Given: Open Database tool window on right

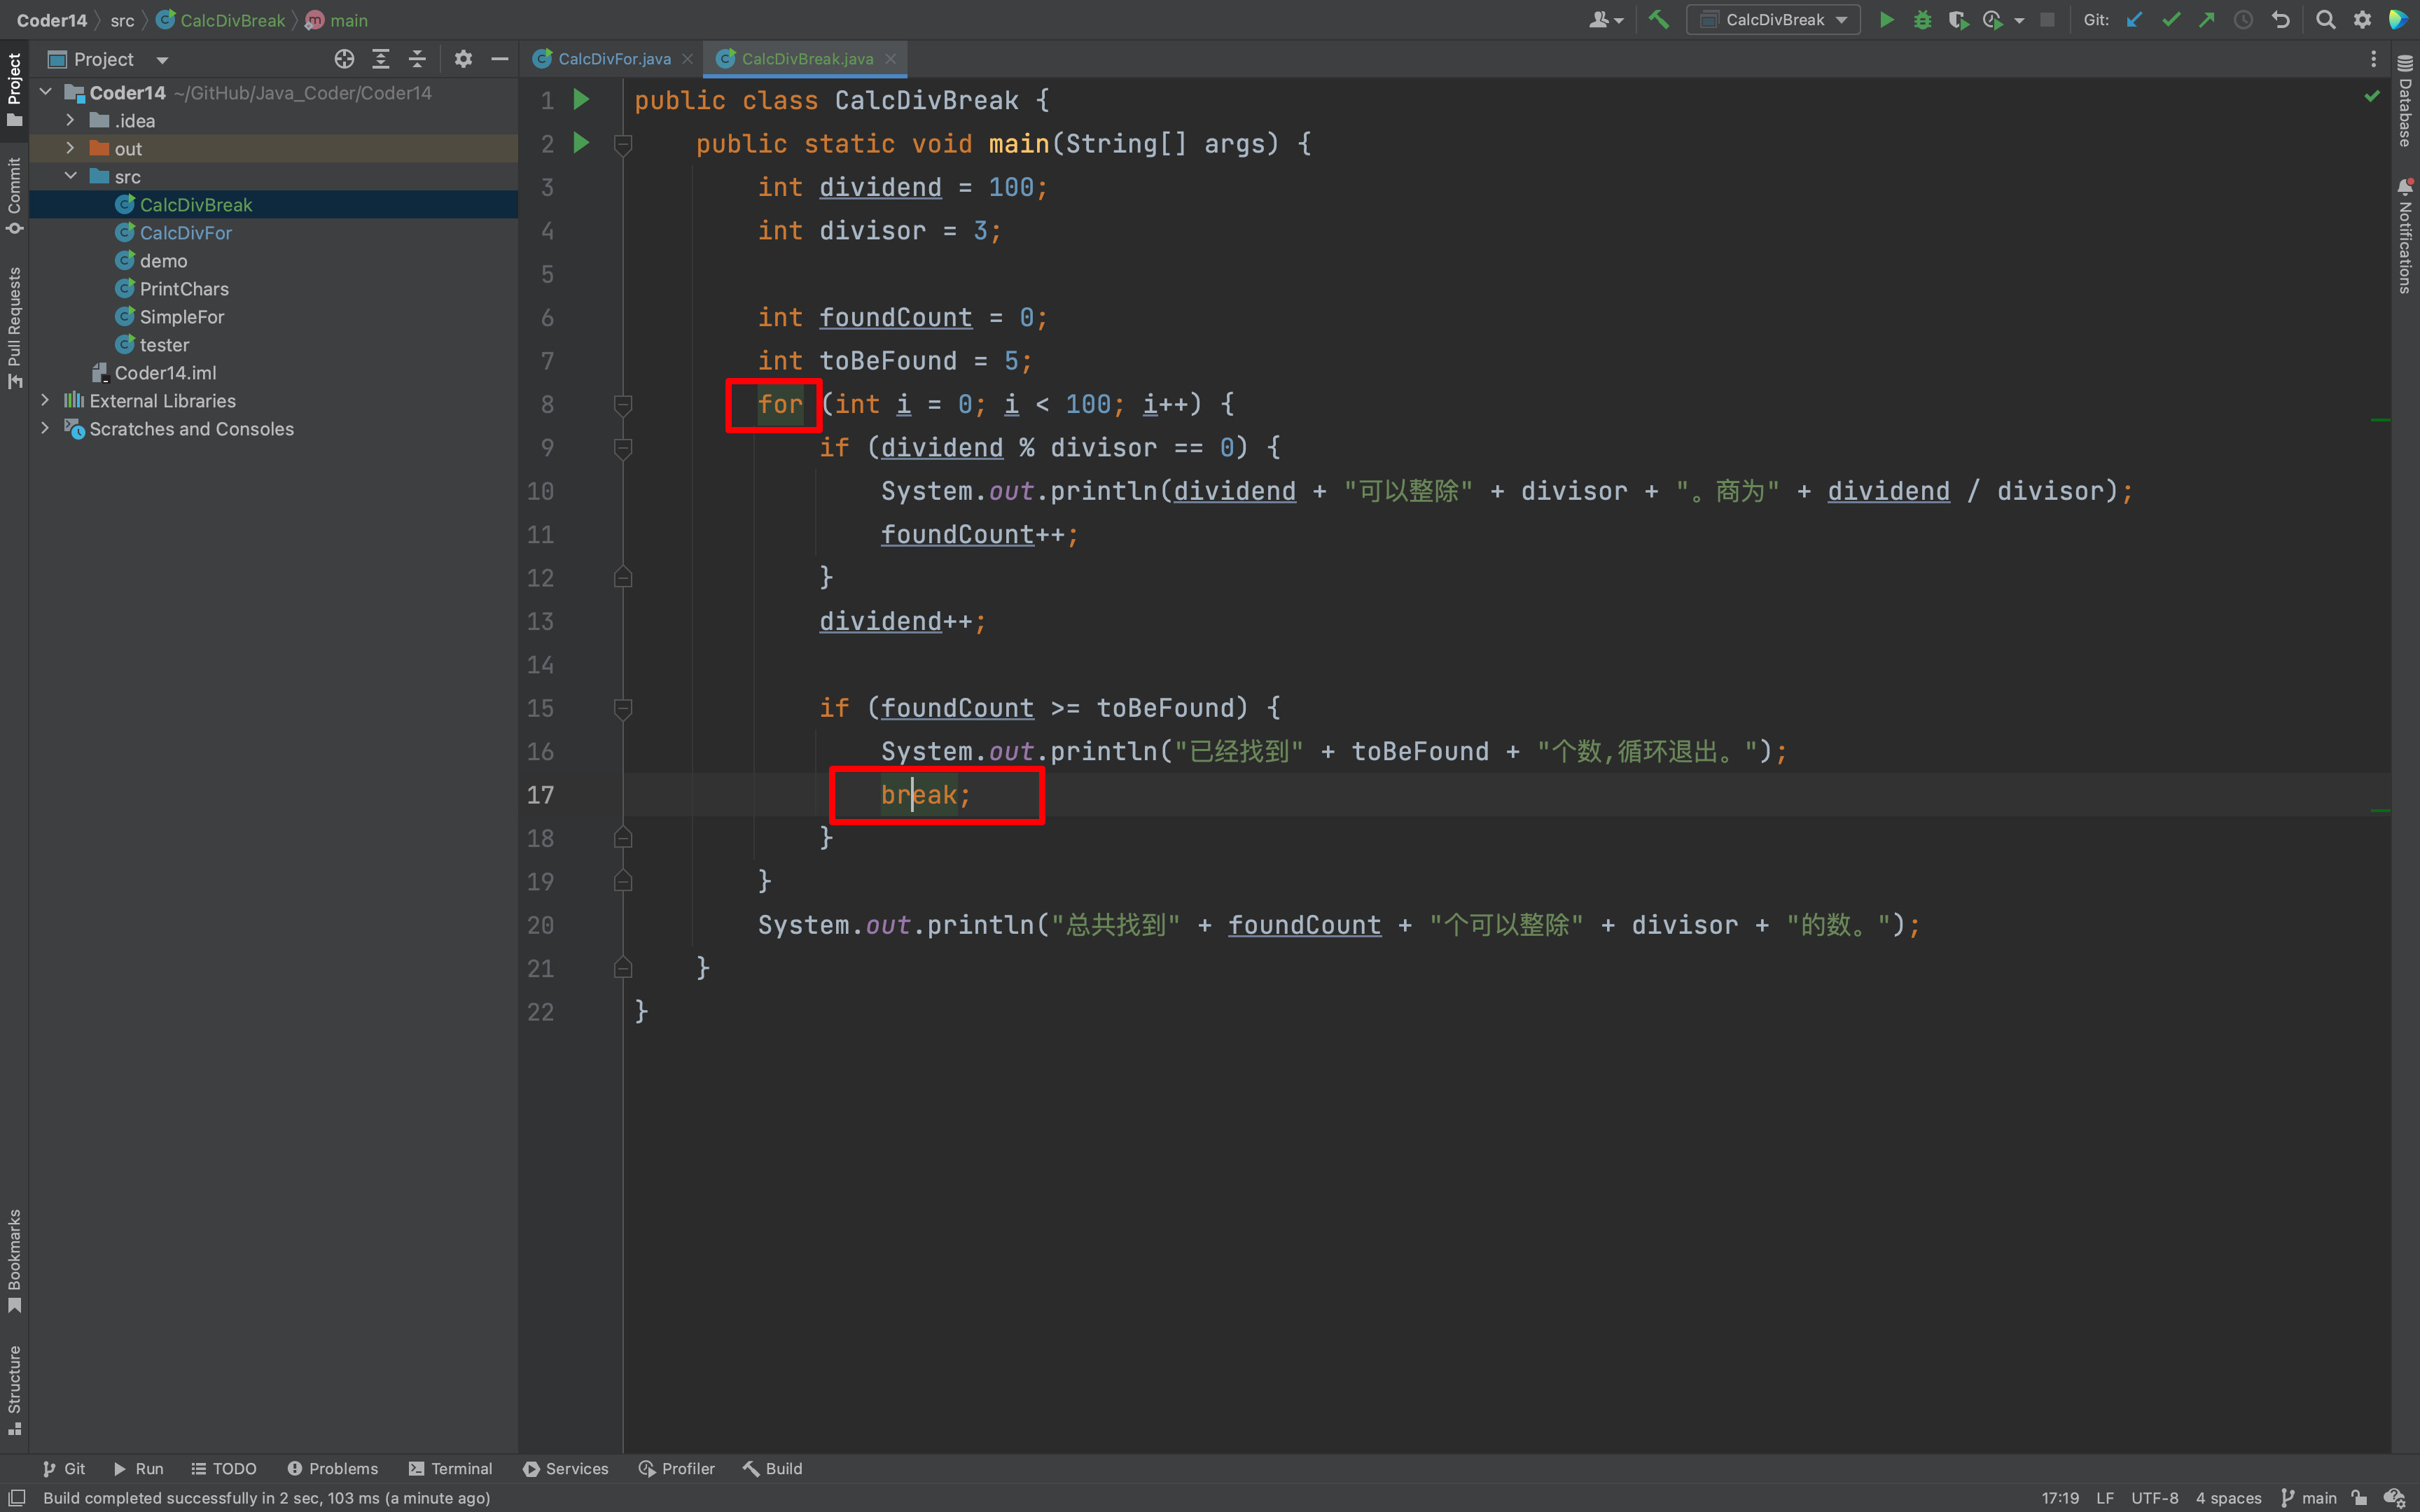Looking at the screenshot, I should (x=2405, y=101).
